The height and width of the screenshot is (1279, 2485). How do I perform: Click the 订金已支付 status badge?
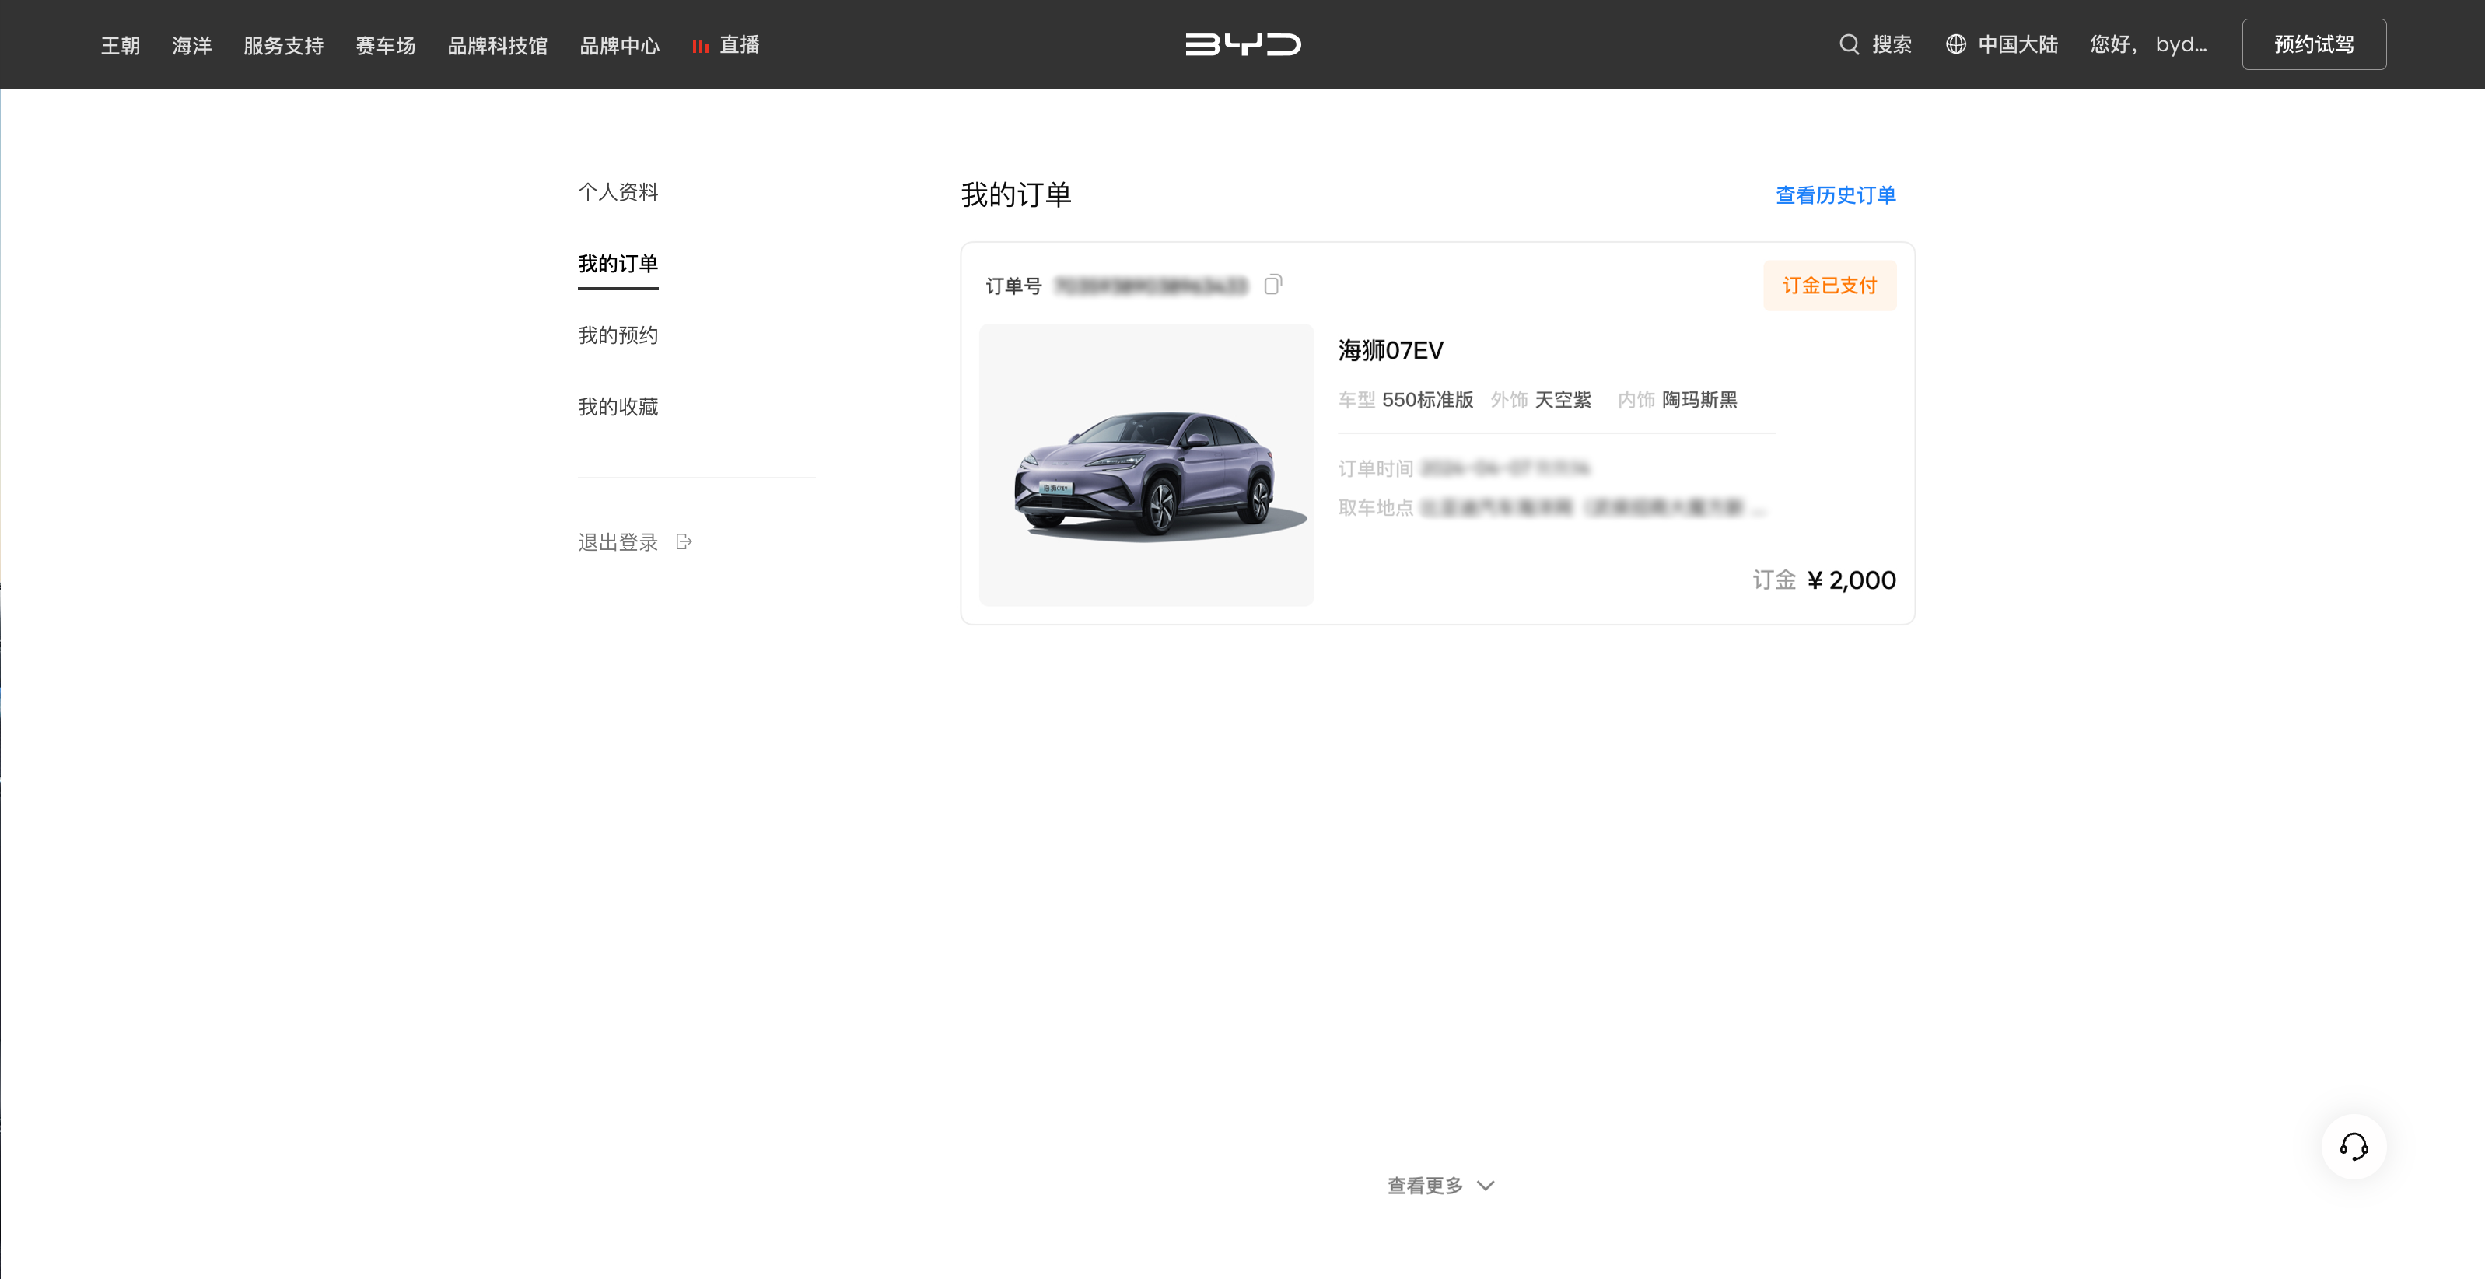click(x=1829, y=285)
